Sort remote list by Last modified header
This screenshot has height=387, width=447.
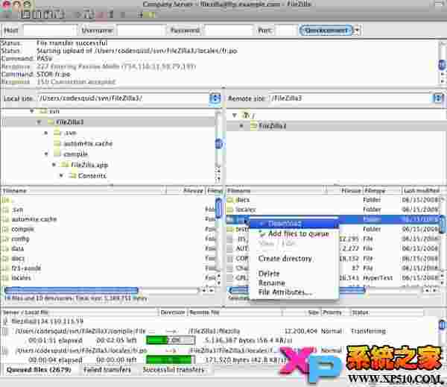[422, 190]
